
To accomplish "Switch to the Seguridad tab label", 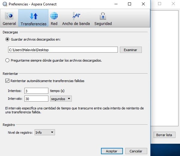I will pos(103,24).
